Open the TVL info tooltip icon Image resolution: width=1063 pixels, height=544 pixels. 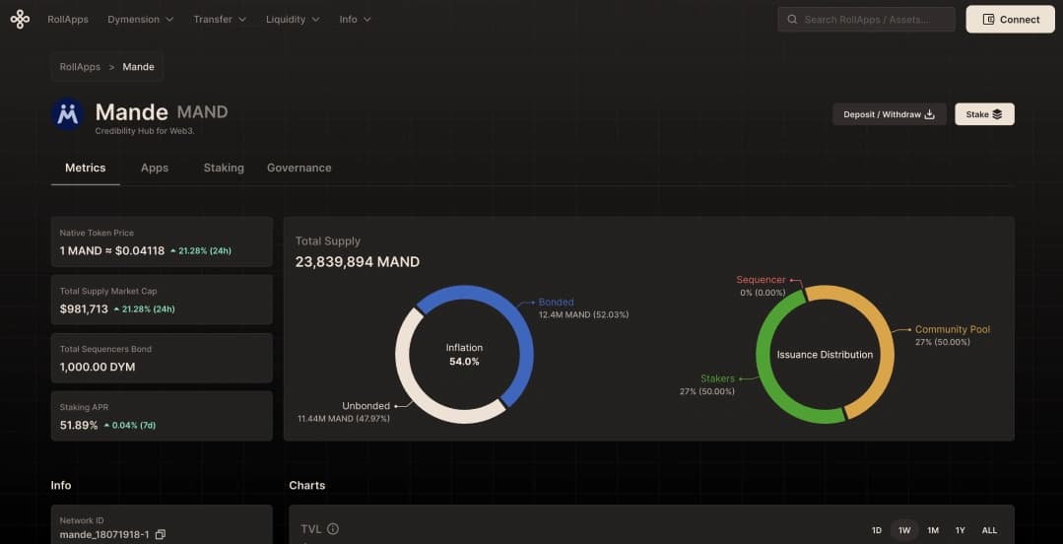(333, 529)
